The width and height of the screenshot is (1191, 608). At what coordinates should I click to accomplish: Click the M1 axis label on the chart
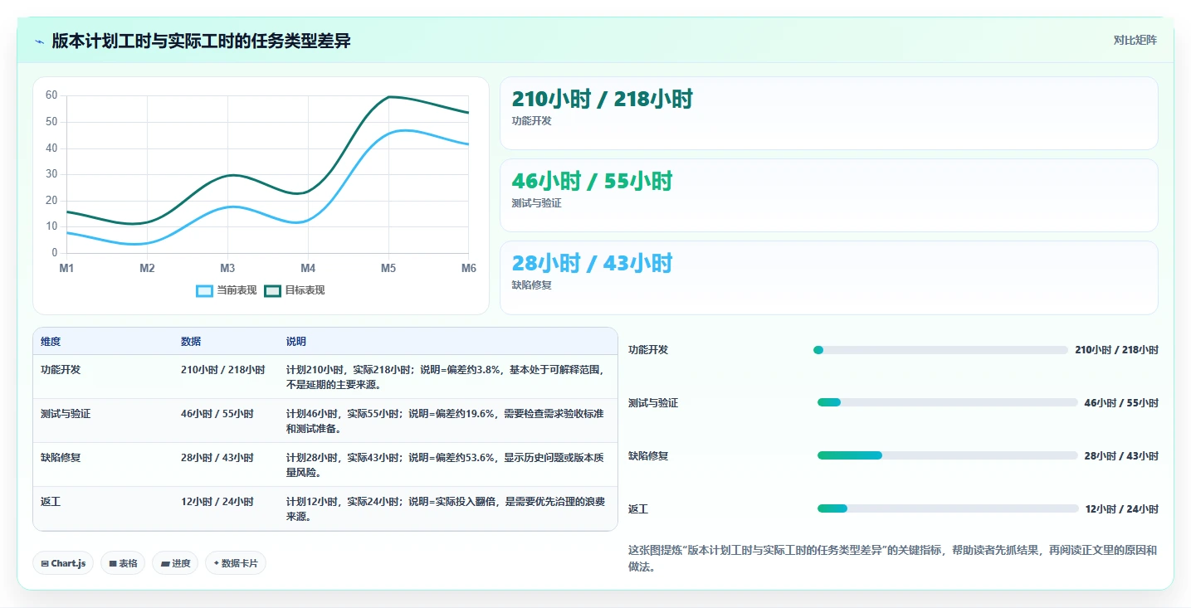pyautogui.click(x=66, y=268)
